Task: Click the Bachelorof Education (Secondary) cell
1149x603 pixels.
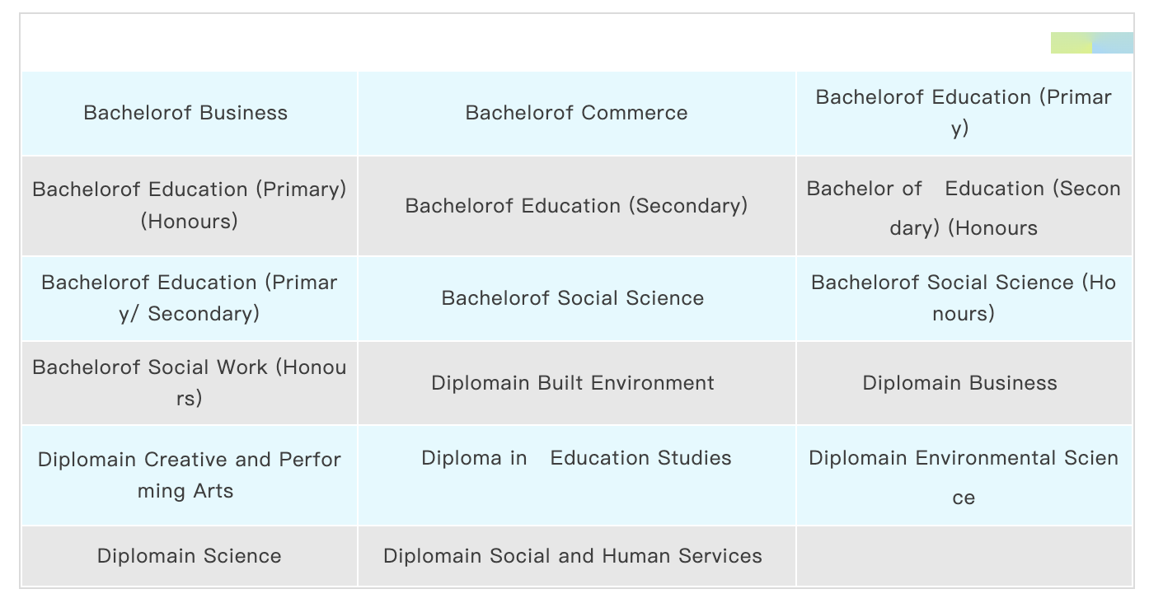Action: coord(576,205)
